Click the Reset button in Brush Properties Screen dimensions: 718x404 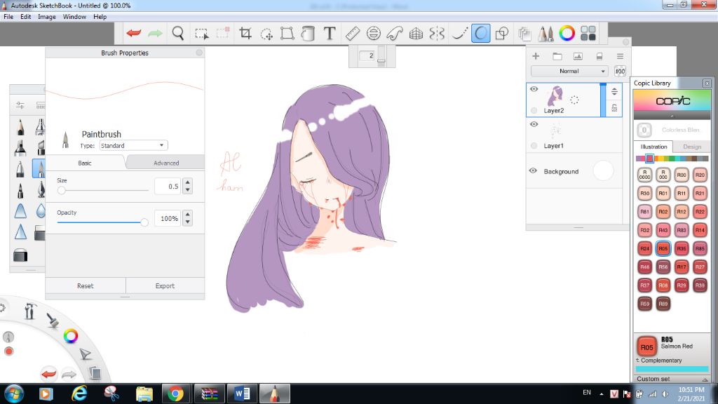click(x=85, y=286)
